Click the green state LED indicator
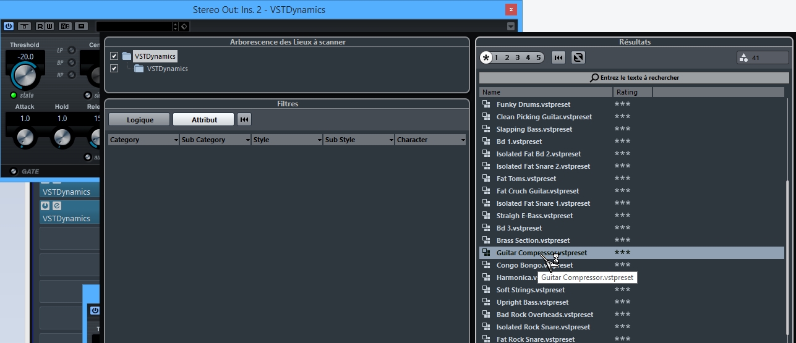 pos(14,95)
